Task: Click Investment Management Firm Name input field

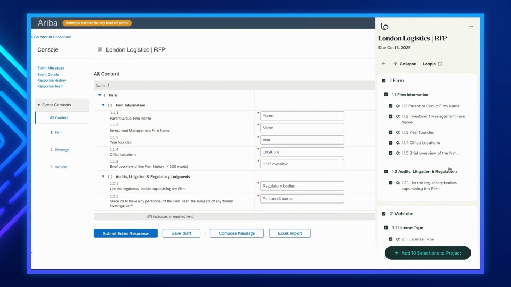Action: pos(302,128)
